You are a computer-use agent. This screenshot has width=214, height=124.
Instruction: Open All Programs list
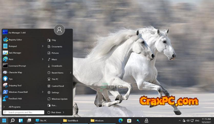(14, 107)
